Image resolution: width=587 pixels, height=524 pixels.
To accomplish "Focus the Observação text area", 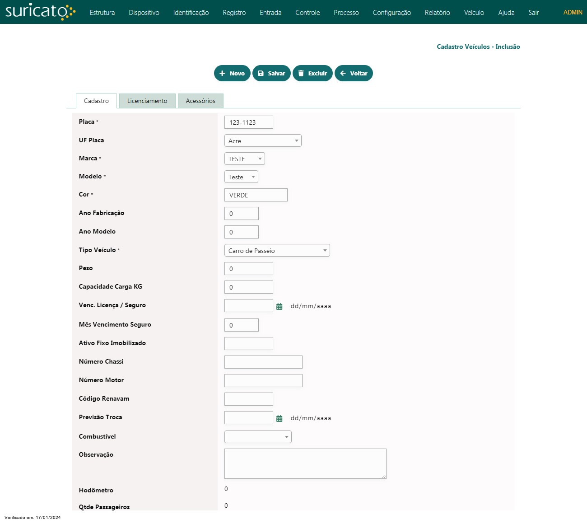I will pyautogui.click(x=305, y=463).
